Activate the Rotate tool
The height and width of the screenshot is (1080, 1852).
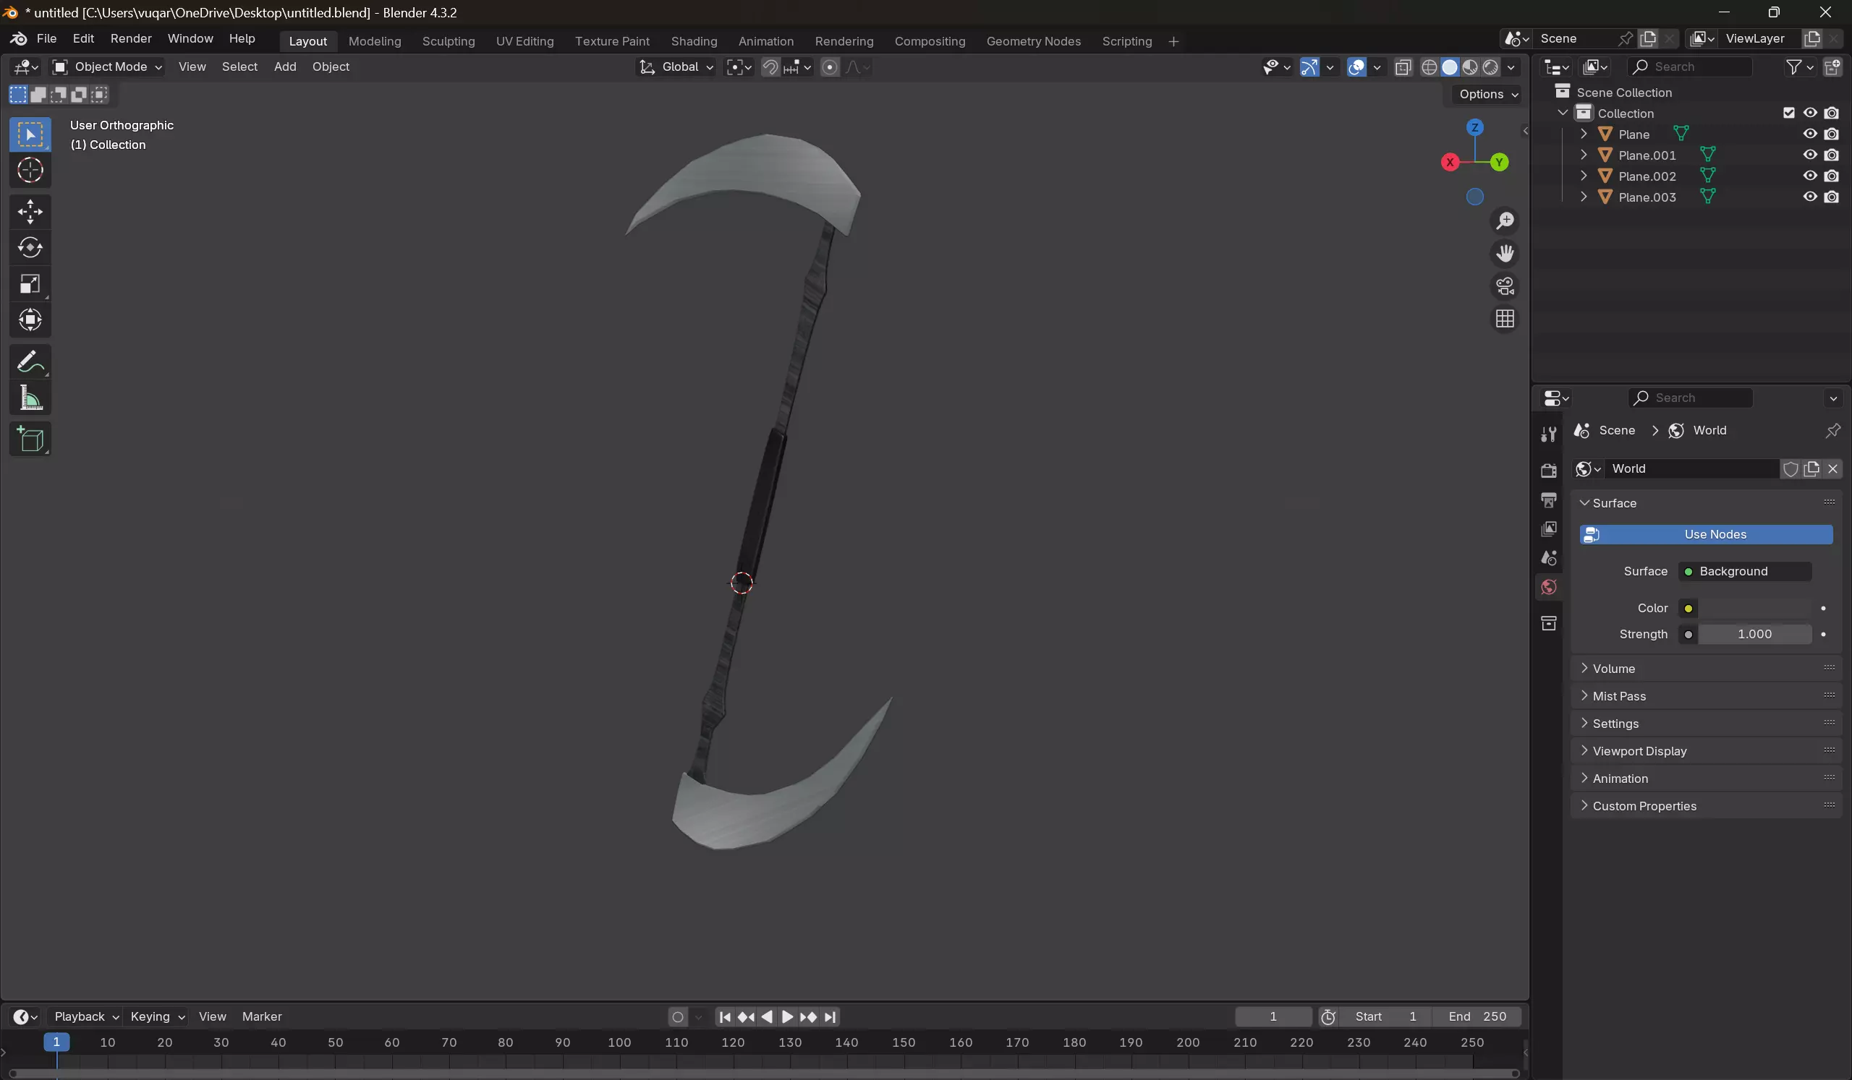tap(30, 248)
